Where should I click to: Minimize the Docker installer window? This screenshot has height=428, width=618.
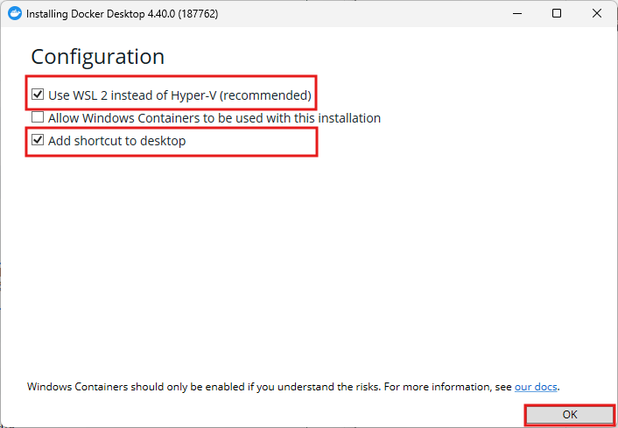[517, 13]
